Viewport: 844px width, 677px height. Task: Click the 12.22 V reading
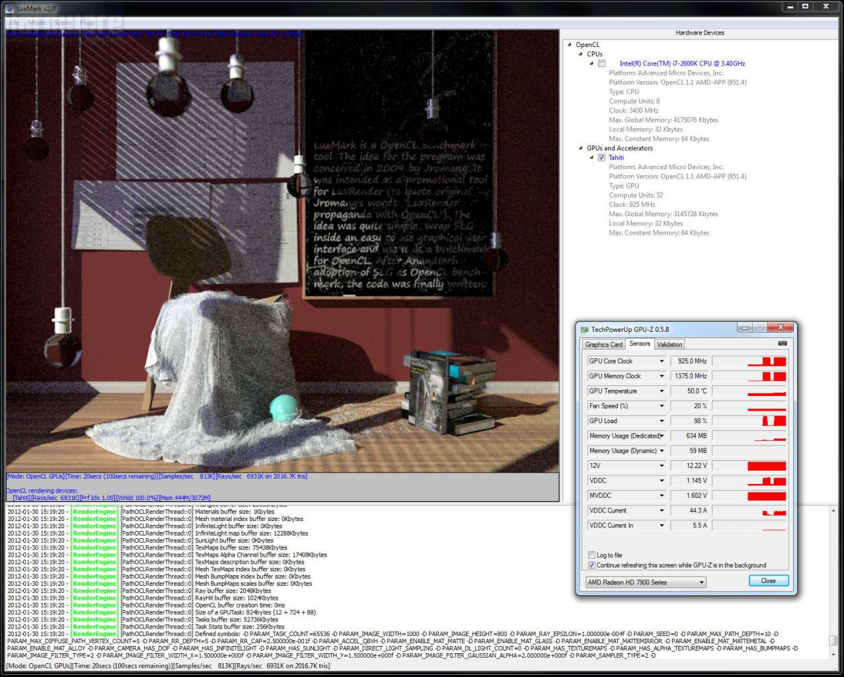point(689,466)
